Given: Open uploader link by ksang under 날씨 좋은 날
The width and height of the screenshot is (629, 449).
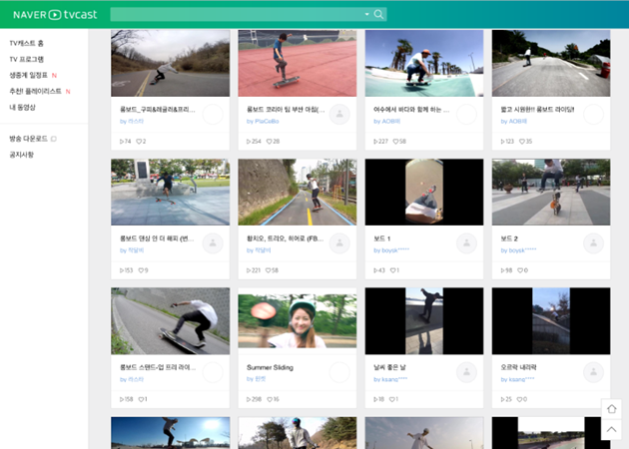Looking at the screenshot, I should [390, 379].
